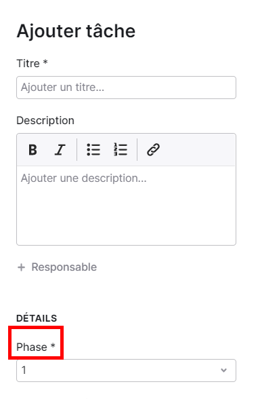This screenshot has height=399, width=260.
Task: Click the DÉTAILS section header
Action: pyautogui.click(x=37, y=318)
